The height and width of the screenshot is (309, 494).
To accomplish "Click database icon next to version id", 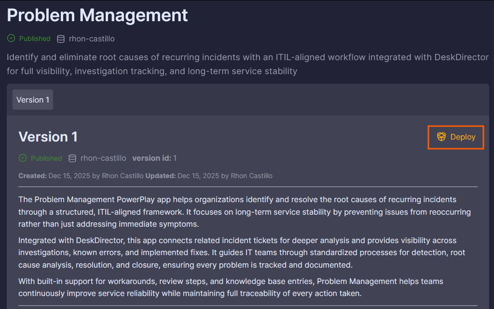I will (x=72, y=158).
